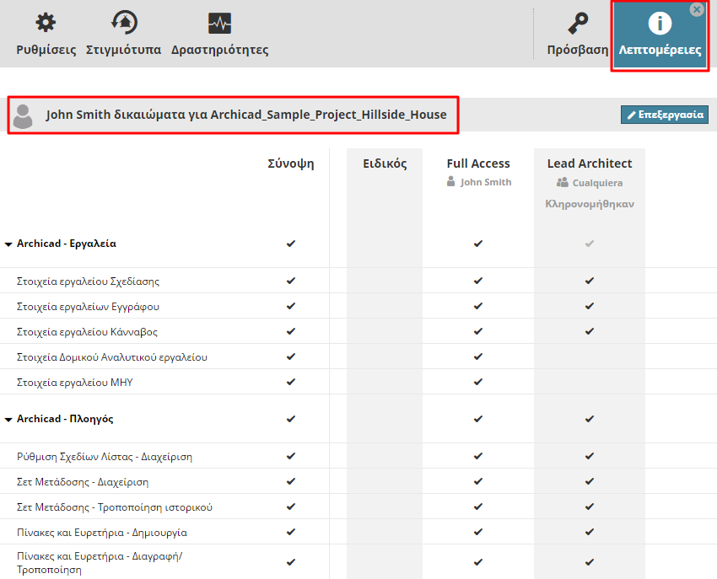This screenshot has height=579, width=717.
Task: Click John Smith avatar icon in header
Action: click(x=24, y=115)
